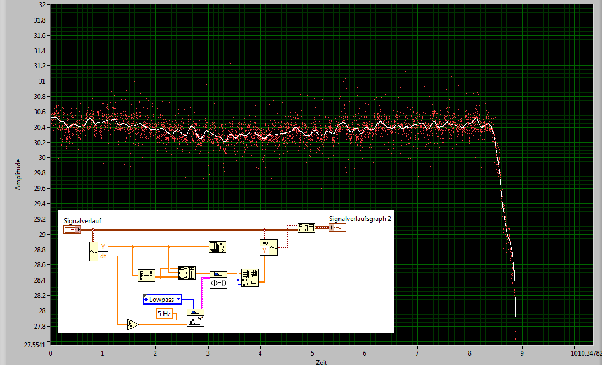Click the X-axis tick label 5
The width and height of the screenshot is (602, 365).
click(x=313, y=353)
